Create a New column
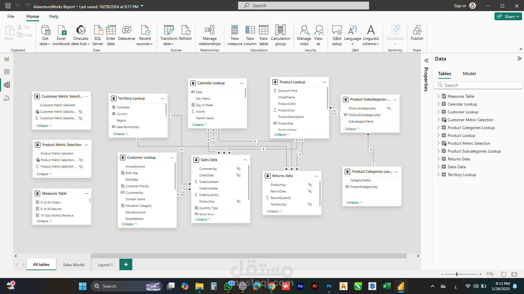 [x=250, y=35]
